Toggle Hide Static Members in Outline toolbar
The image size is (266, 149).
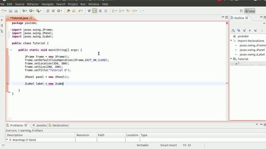[x=244, y=31]
